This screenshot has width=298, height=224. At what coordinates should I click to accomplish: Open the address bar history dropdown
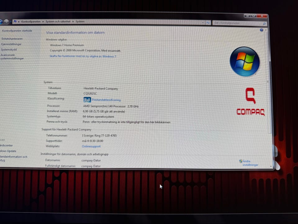point(203,23)
